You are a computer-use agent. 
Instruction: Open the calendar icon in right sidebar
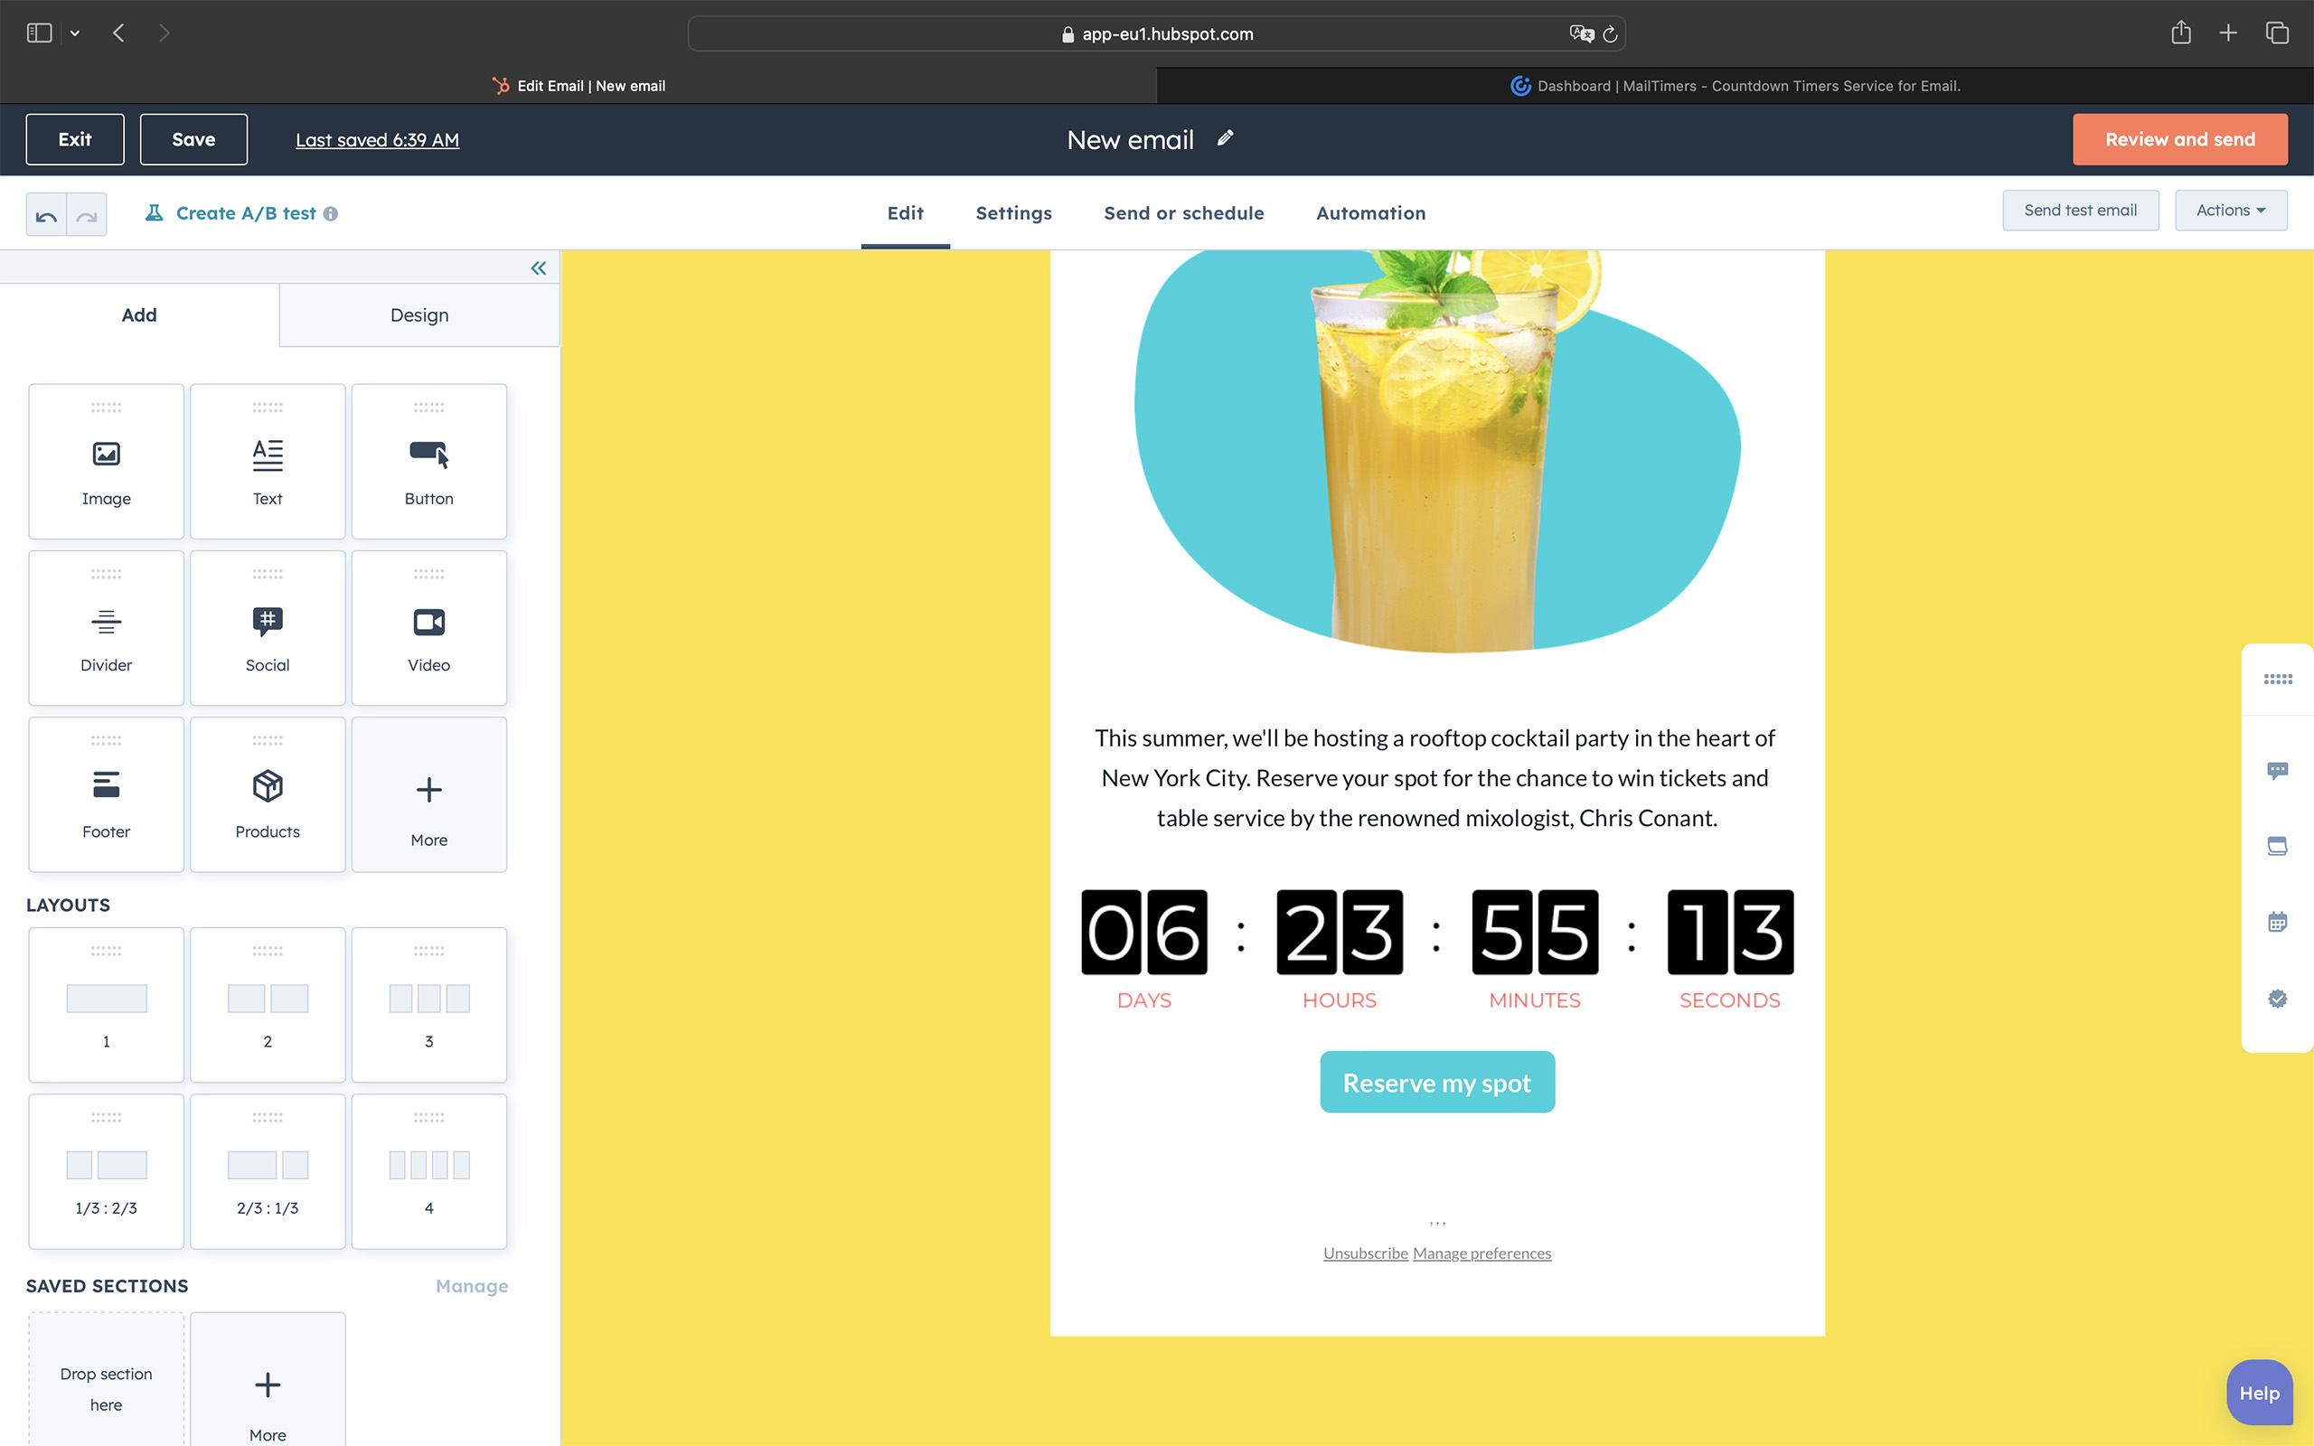point(2277,923)
